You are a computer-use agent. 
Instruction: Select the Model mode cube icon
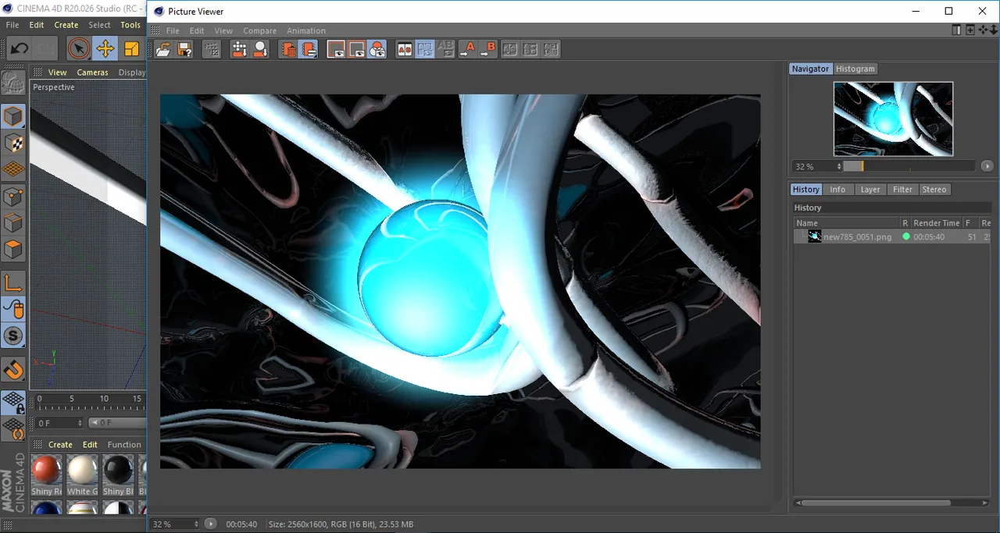tap(13, 117)
